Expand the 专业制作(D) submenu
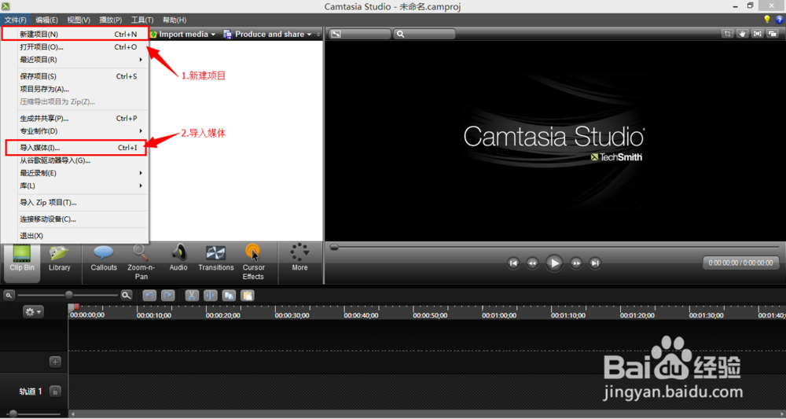786x419 pixels. 141,130
